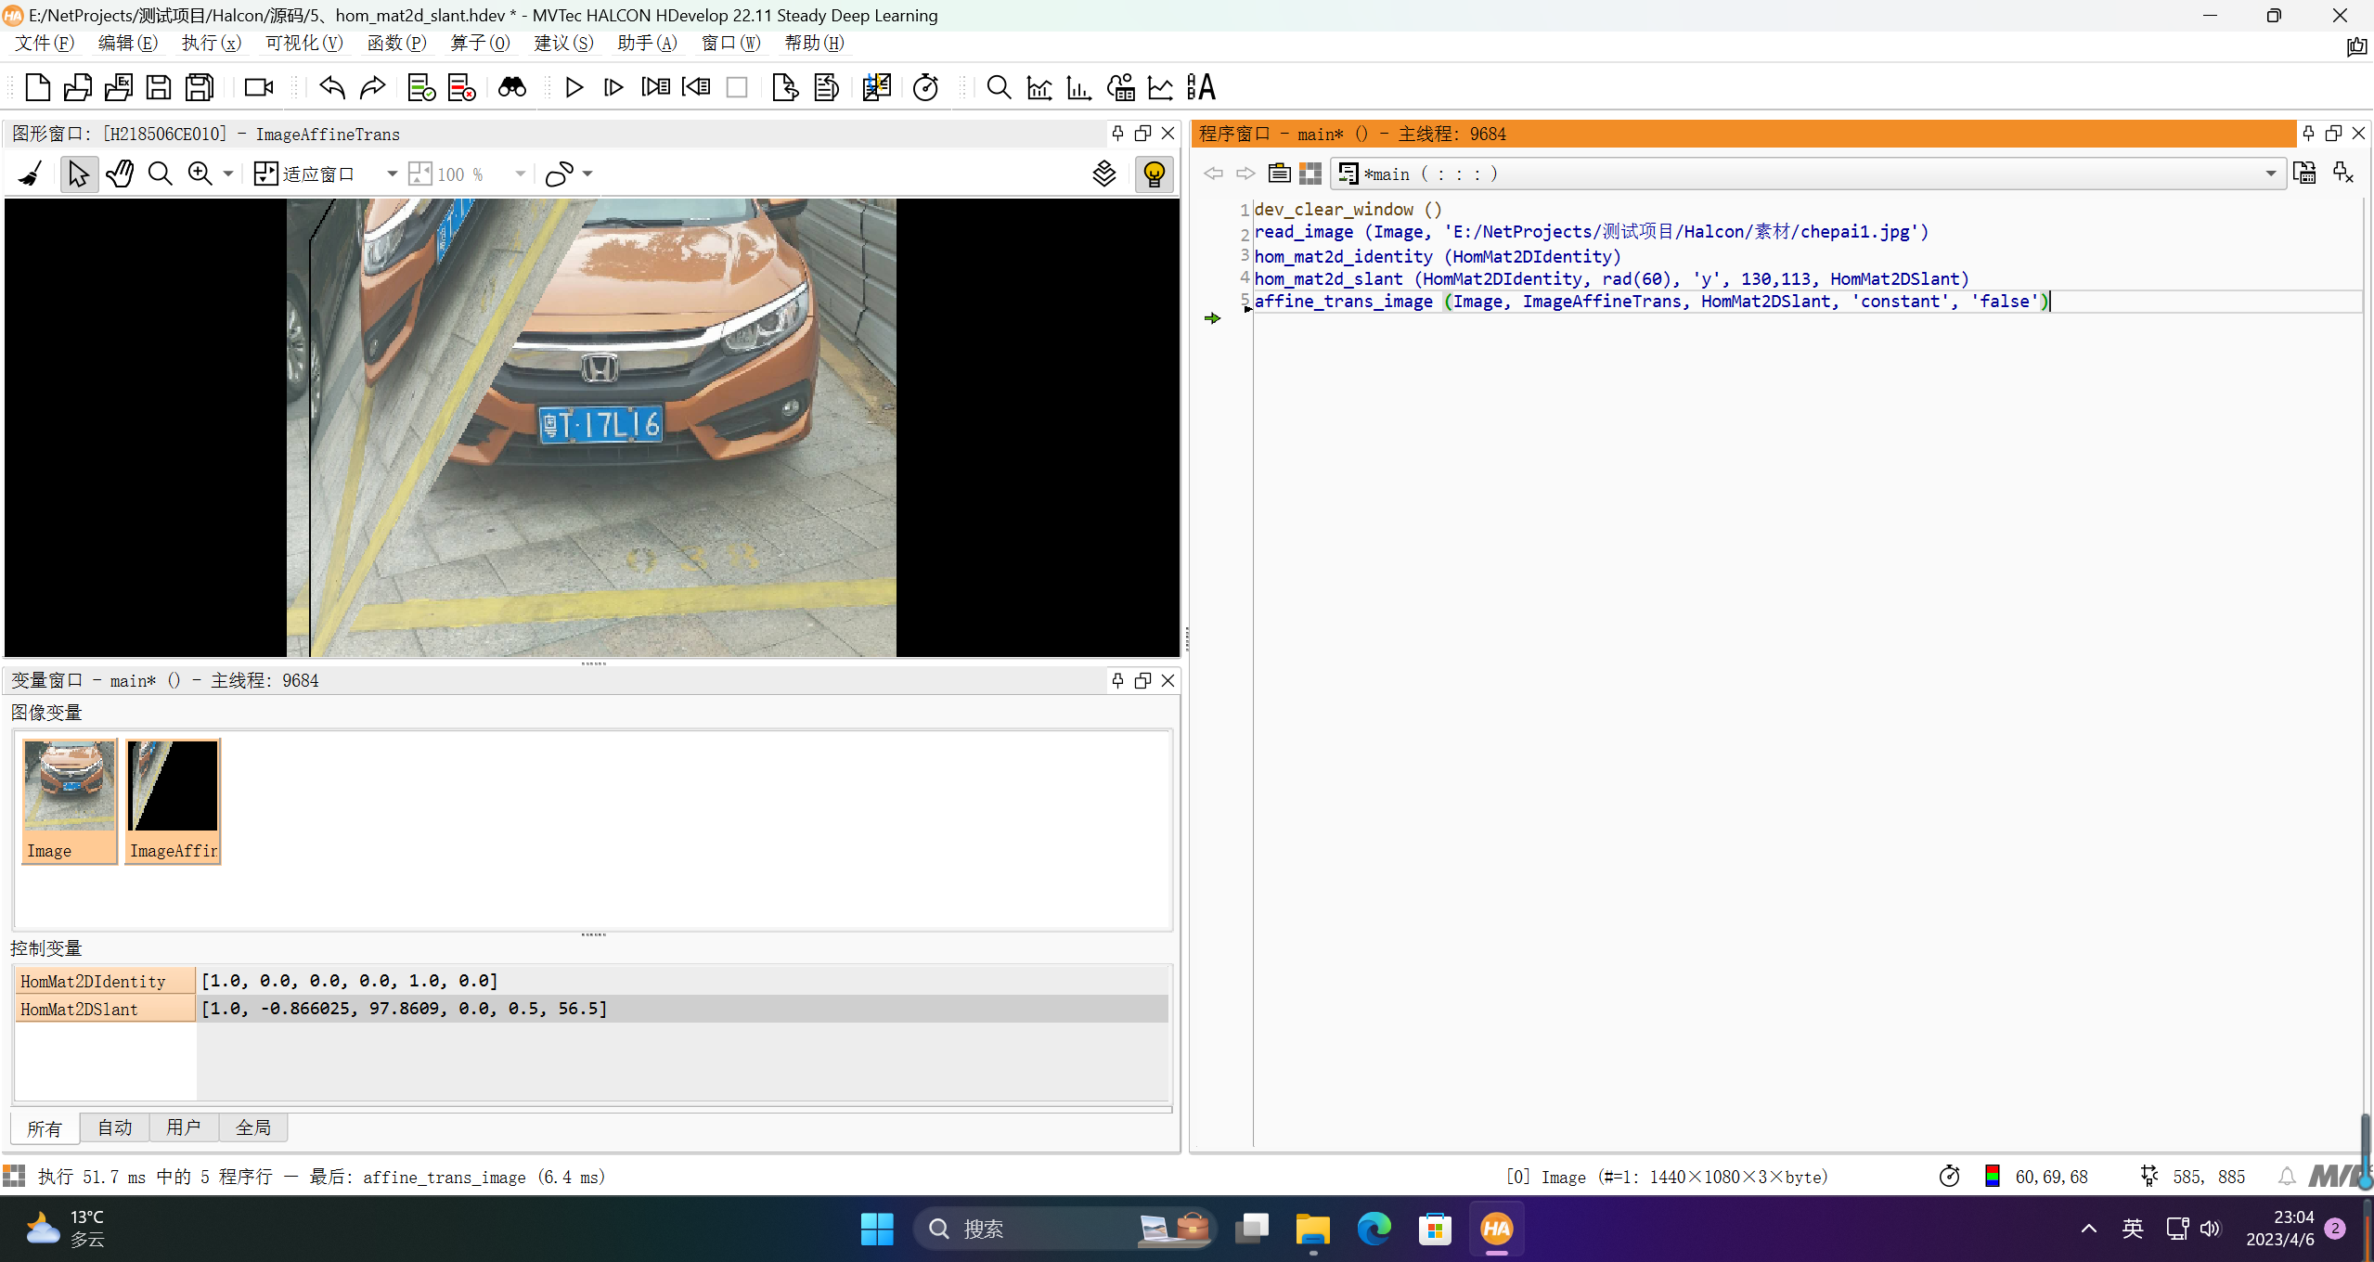This screenshot has width=2374, height=1262.
Task: Select the hand pan tool
Action: [120, 174]
